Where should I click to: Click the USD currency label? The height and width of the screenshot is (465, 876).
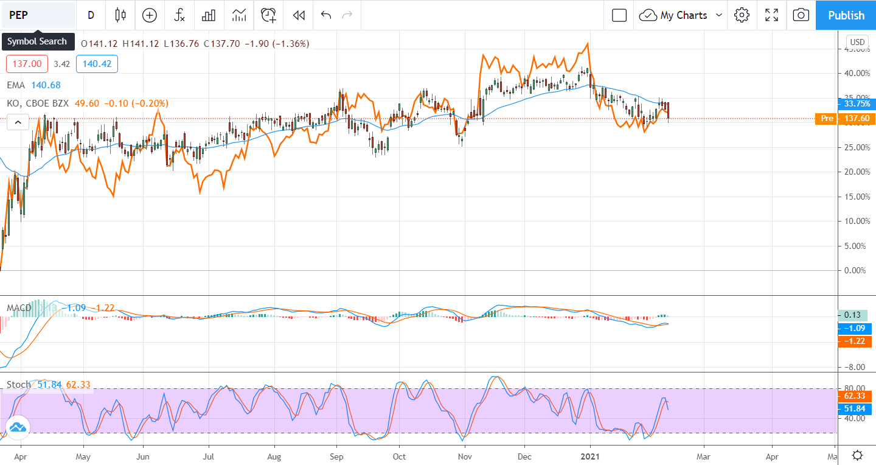(x=857, y=43)
